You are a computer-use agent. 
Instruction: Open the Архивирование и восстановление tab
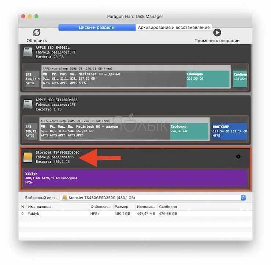point(174,28)
